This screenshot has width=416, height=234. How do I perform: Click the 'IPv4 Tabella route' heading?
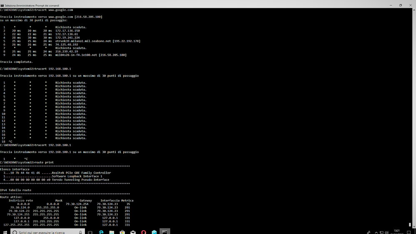click(x=16, y=190)
